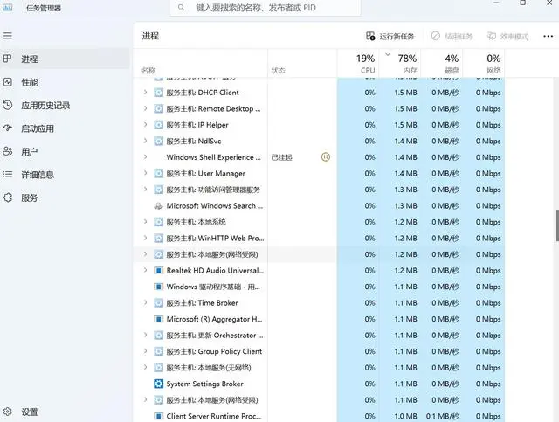Click the Task Manager app title icon

coord(8,8)
